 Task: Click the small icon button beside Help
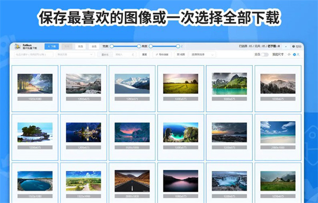click(286, 47)
